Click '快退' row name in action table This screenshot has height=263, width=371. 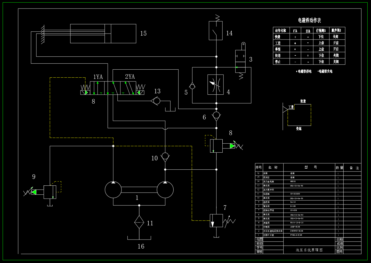278,55
